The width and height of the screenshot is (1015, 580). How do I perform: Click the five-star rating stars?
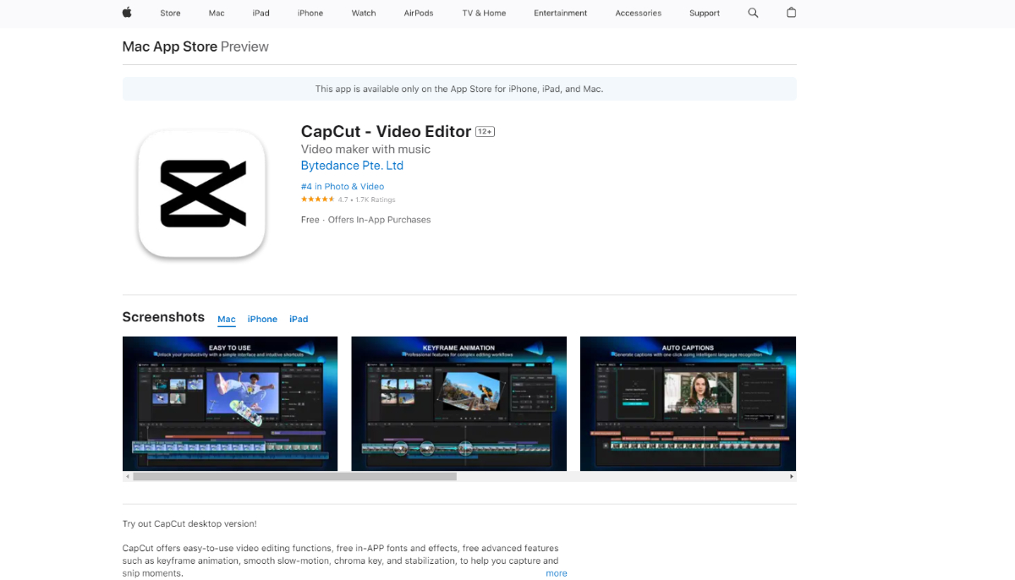coord(318,200)
